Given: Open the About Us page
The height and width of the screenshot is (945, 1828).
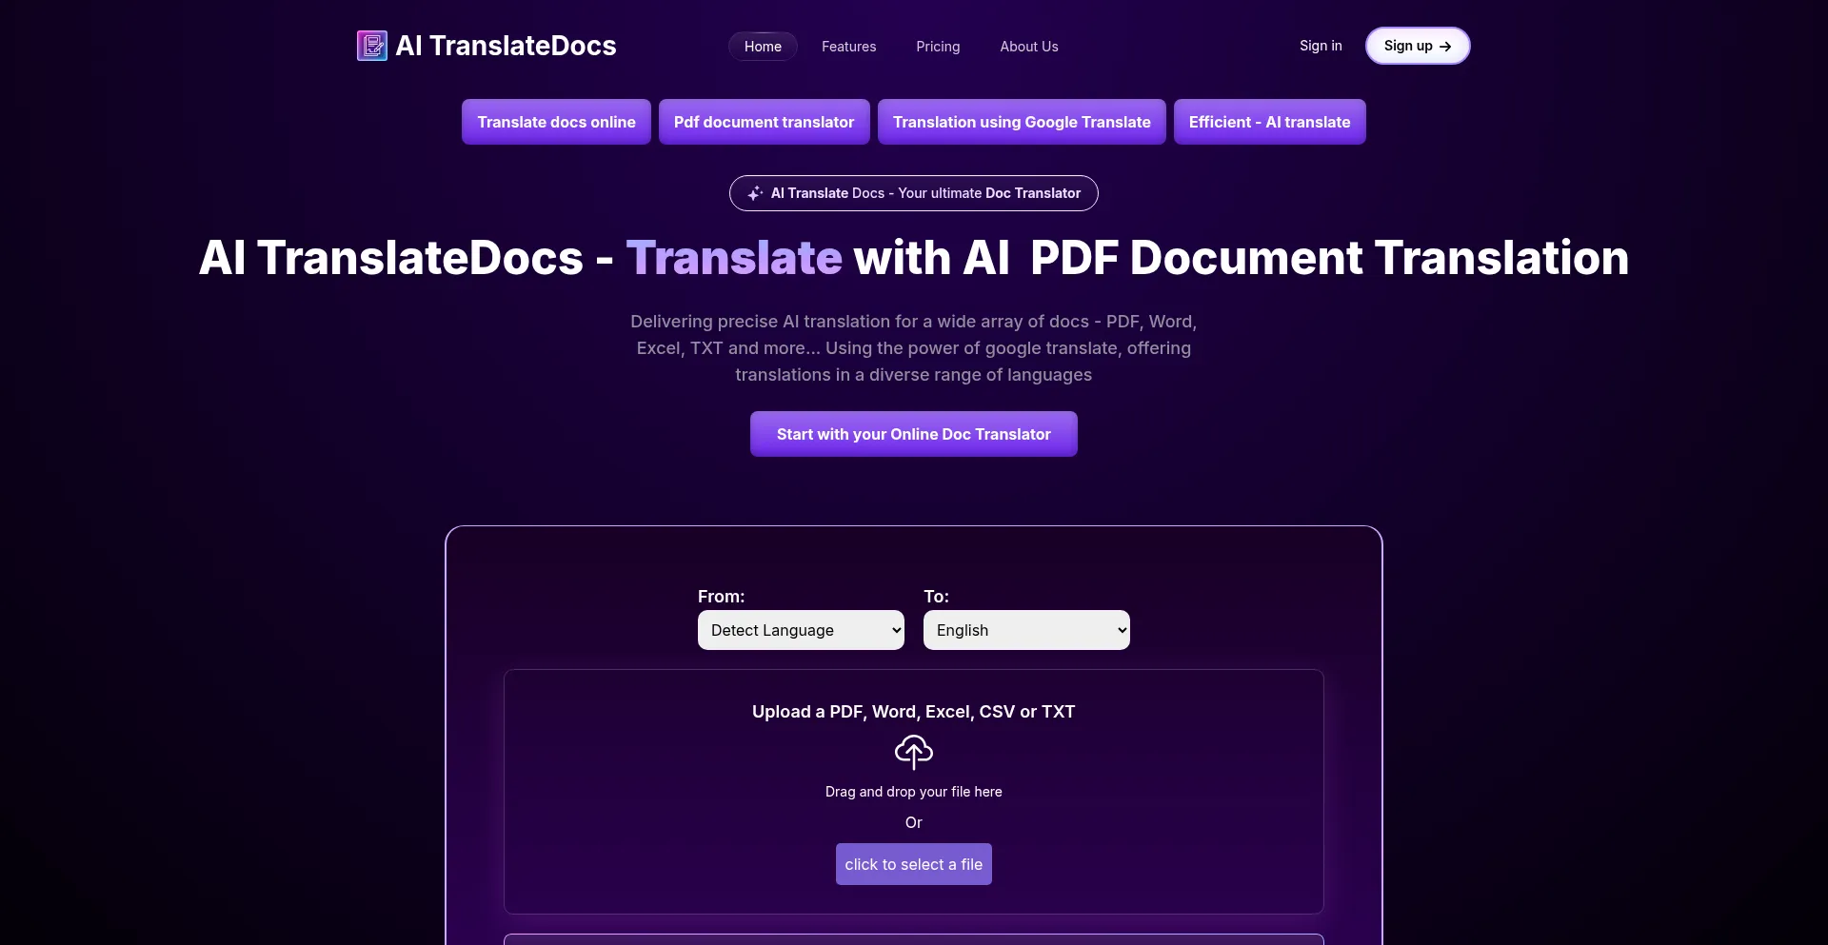Looking at the screenshot, I should pyautogui.click(x=1028, y=47).
